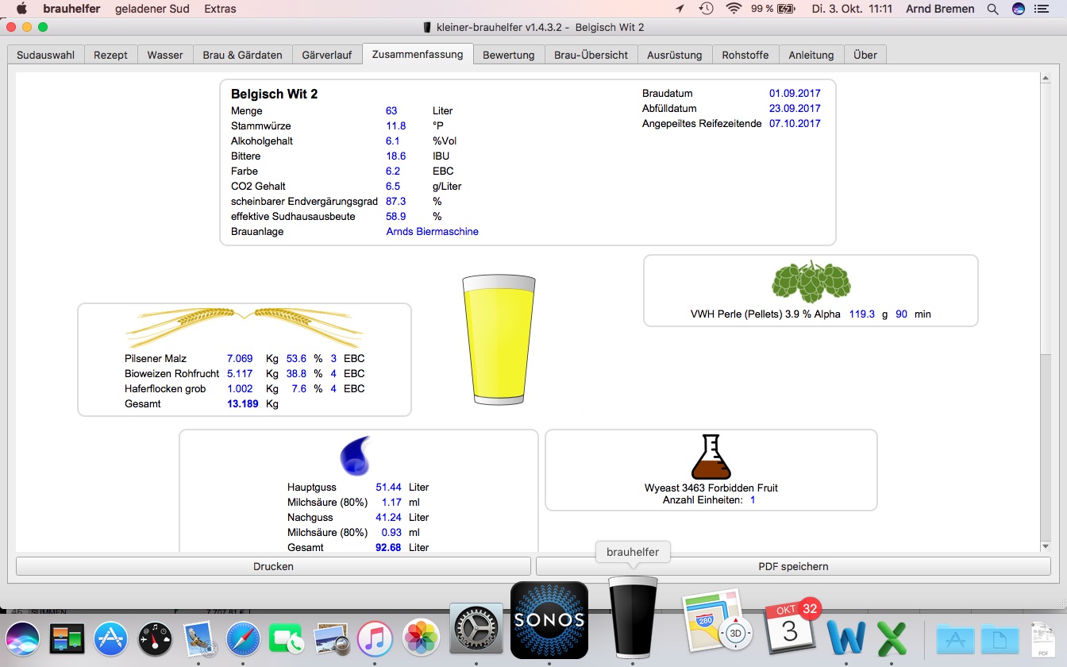
Task: Select the Brau-Übersicht tab
Action: (591, 55)
